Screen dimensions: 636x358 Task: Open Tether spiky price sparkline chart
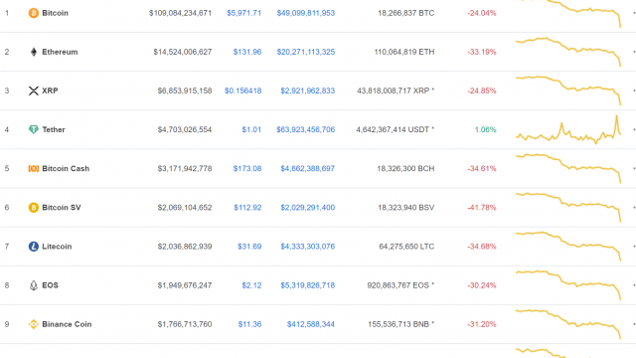click(x=568, y=129)
